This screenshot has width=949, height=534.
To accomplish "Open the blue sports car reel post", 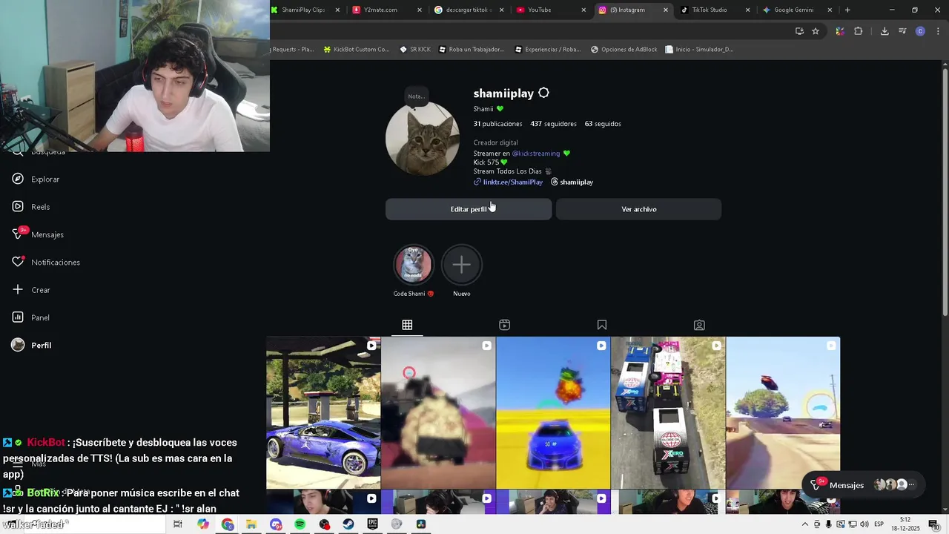I will (x=323, y=413).
